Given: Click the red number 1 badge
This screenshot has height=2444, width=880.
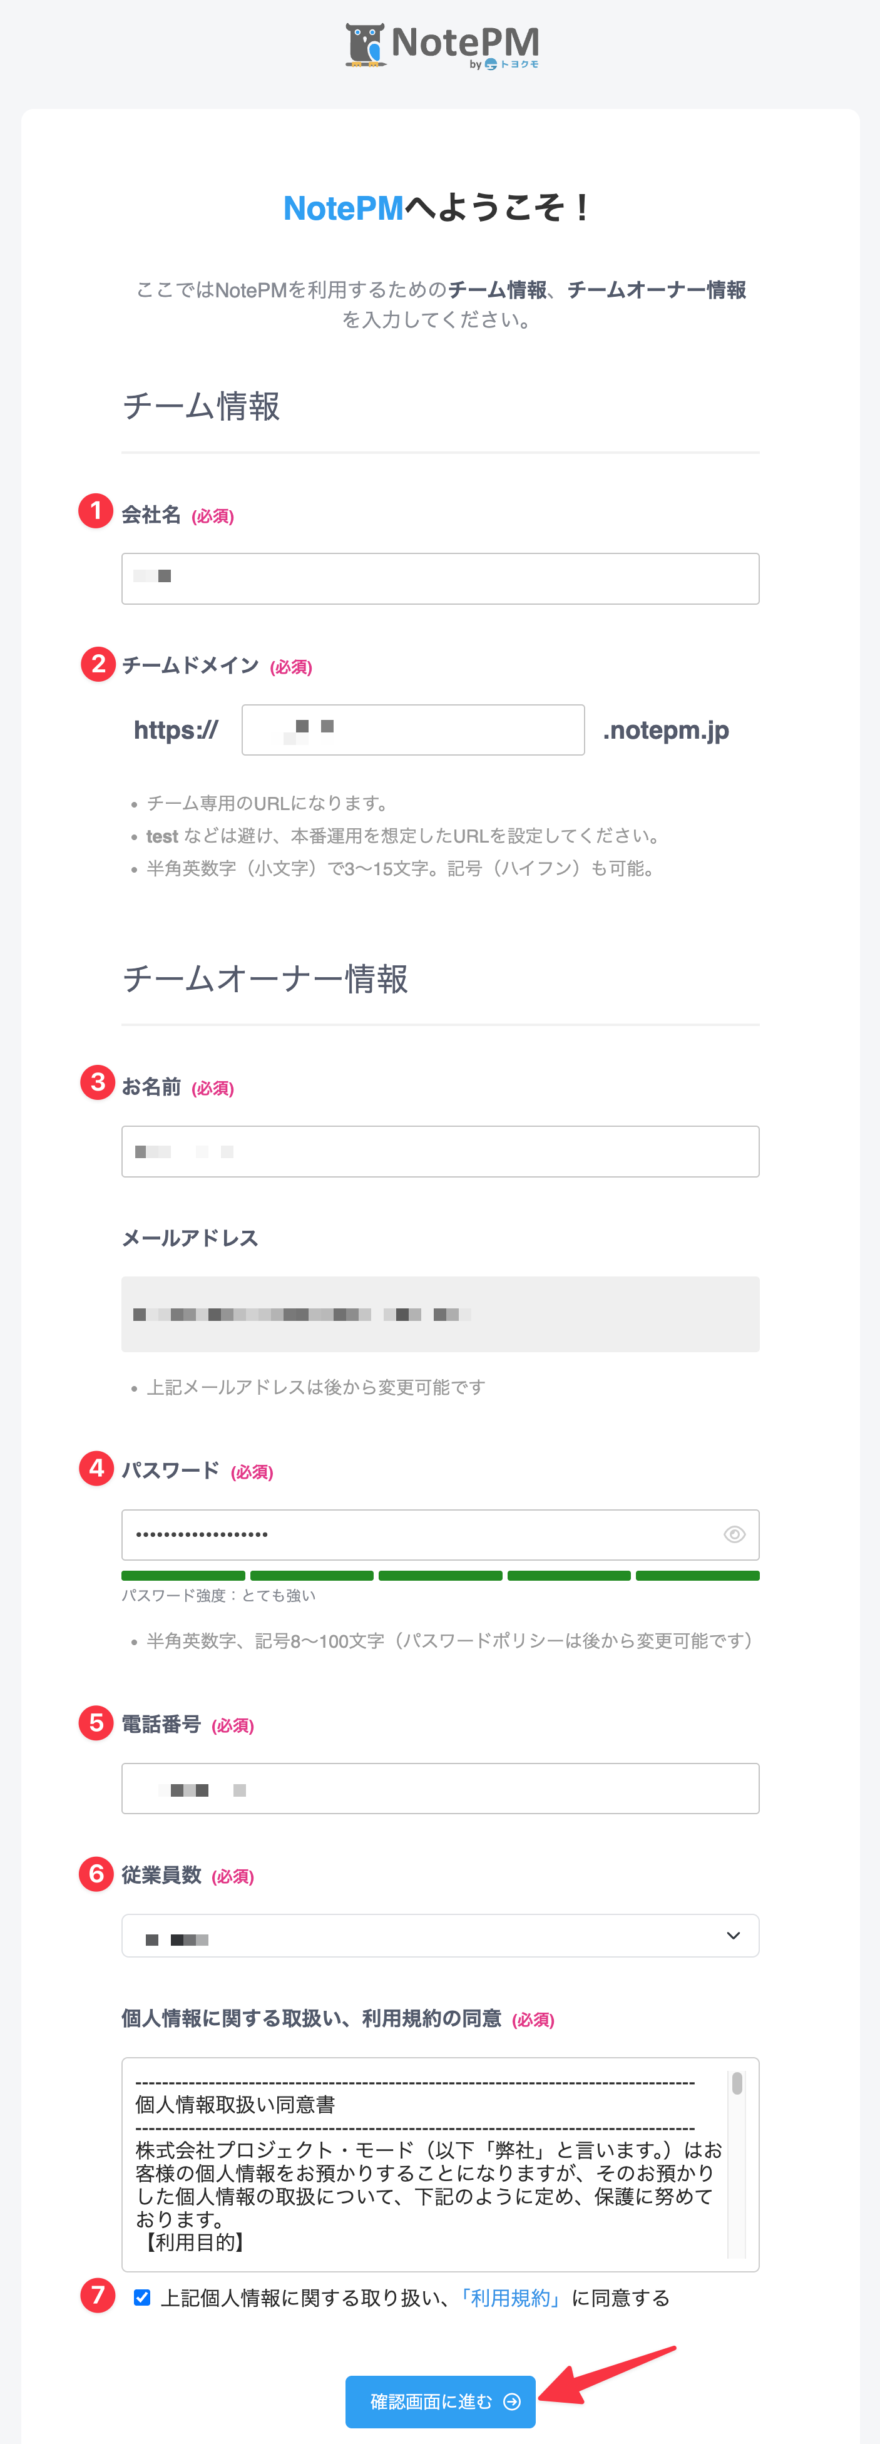Looking at the screenshot, I should coord(96,510).
